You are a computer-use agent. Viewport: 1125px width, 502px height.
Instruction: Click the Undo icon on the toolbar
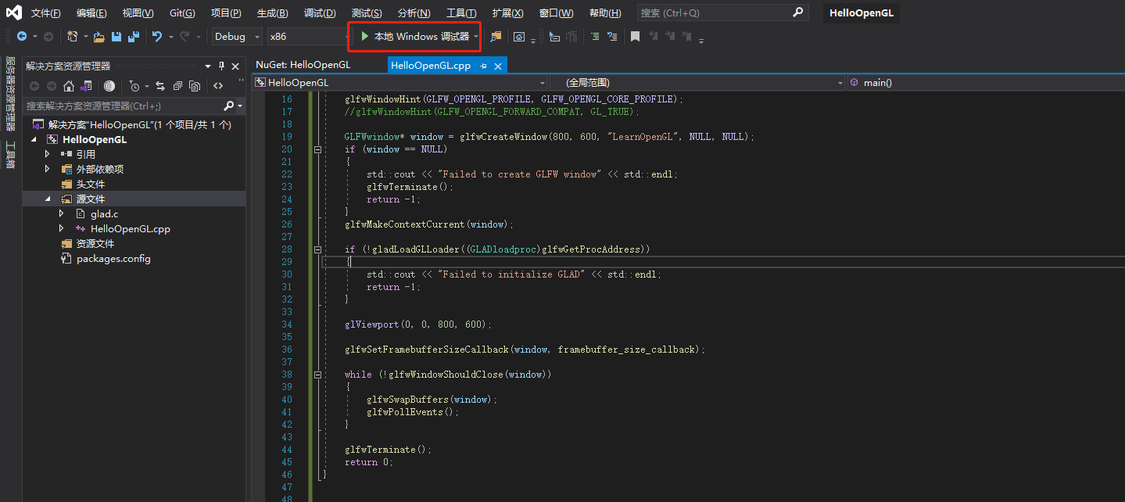coord(156,36)
